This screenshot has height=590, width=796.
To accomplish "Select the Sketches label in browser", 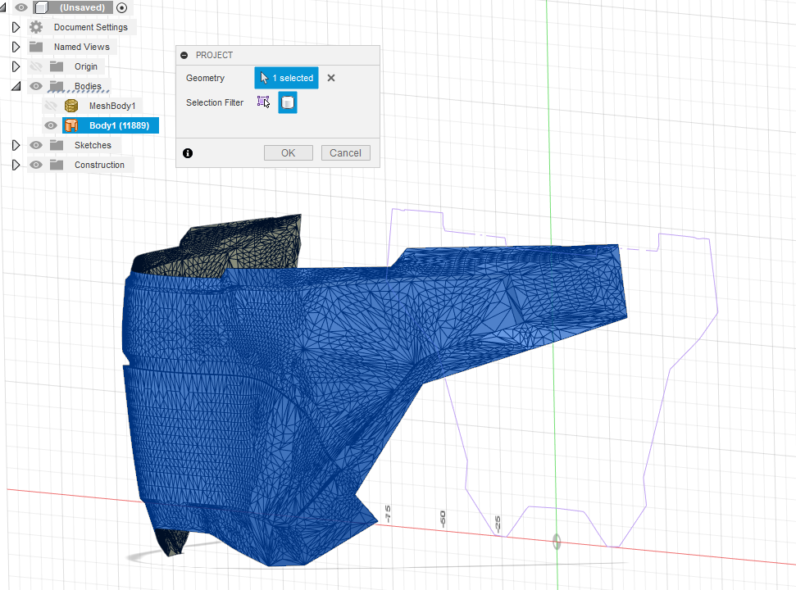I will [93, 145].
